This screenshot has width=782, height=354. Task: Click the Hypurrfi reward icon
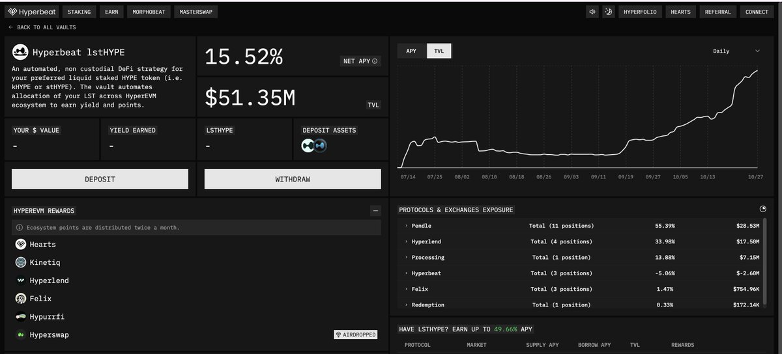pyautogui.click(x=20, y=316)
